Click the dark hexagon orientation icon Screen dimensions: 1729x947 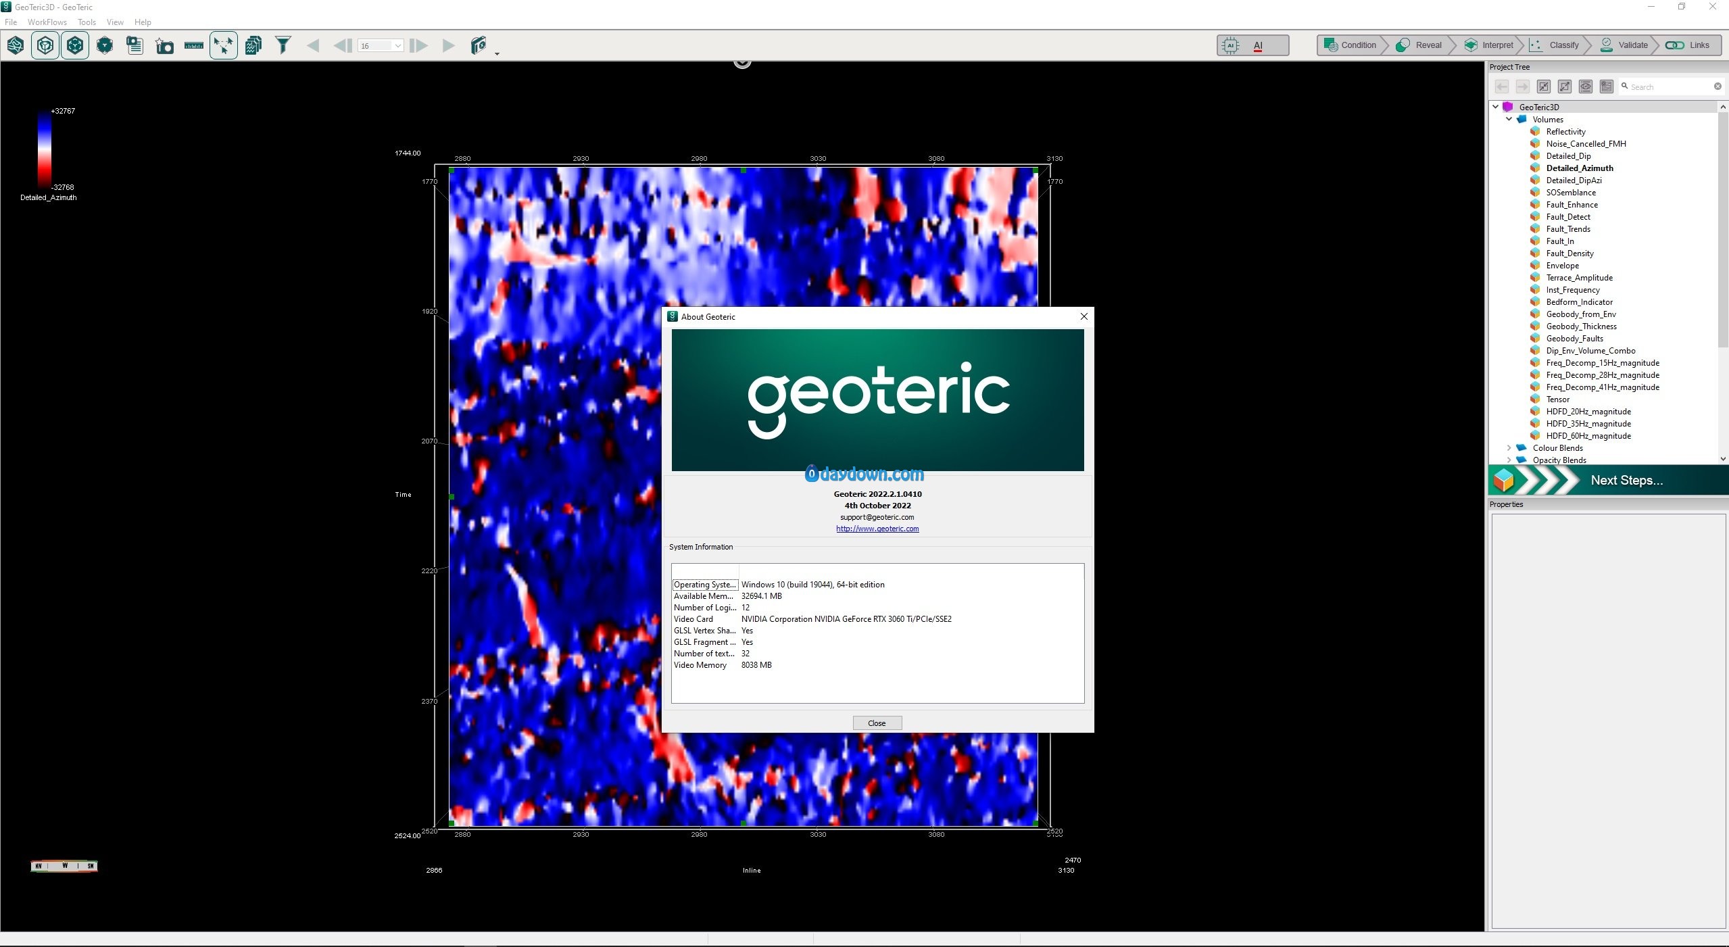105,45
